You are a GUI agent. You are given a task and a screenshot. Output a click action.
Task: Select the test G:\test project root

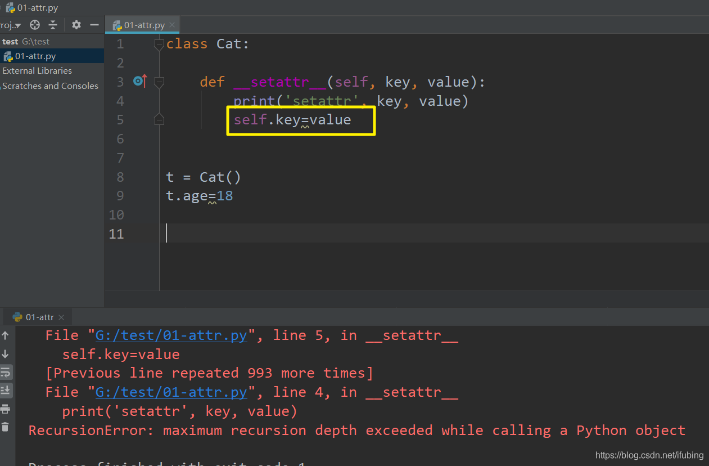point(26,42)
